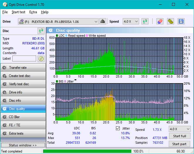Viewport: 194px width, 154px height.
Task: Click the disc label icon next to Label field
Action: [x=41, y=58]
